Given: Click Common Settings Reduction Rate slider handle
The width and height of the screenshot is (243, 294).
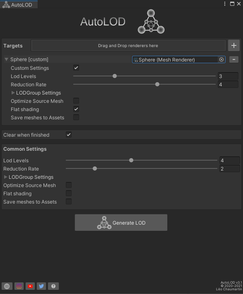Looking at the screenshot, I should (95, 168).
